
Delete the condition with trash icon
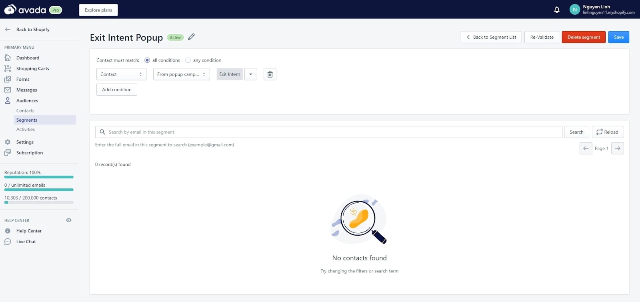[270, 74]
